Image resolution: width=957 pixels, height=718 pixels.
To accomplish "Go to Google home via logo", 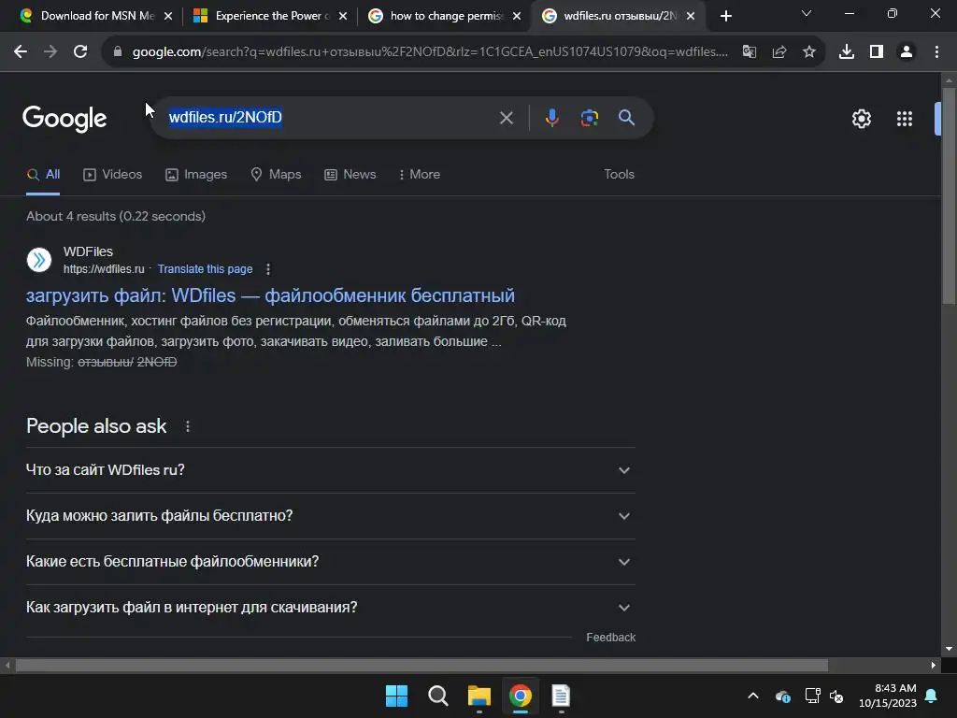I will pos(64,119).
